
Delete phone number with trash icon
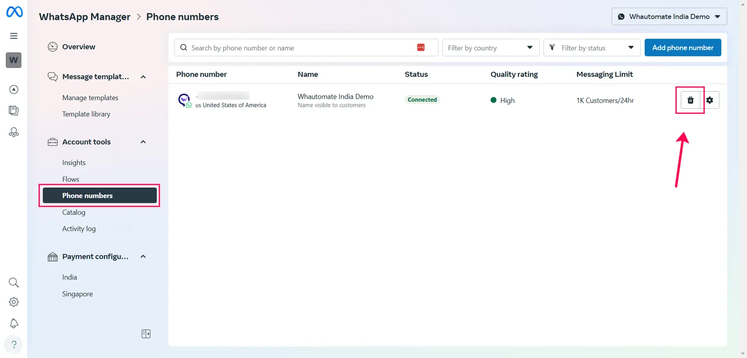[690, 100]
